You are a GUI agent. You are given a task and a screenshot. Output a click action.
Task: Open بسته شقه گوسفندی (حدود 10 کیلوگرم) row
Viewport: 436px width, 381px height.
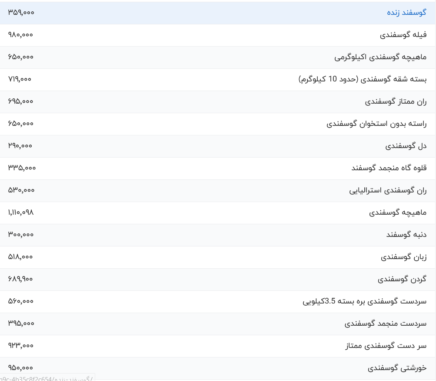click(363, 79)
